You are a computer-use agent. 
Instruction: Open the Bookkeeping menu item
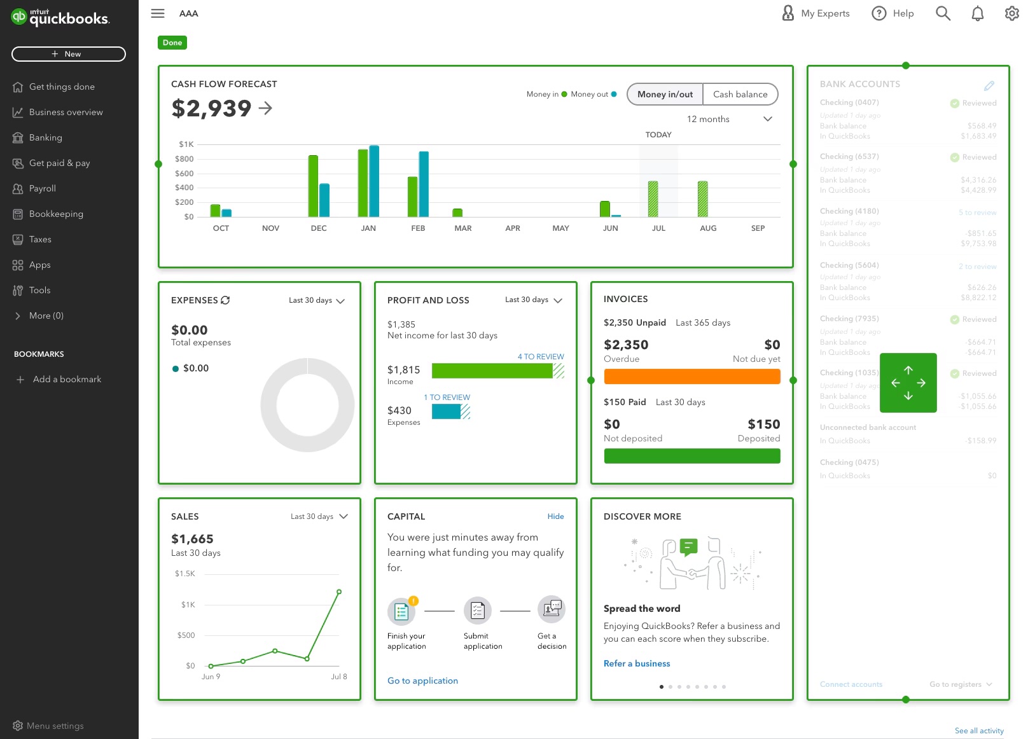[57, 214]
